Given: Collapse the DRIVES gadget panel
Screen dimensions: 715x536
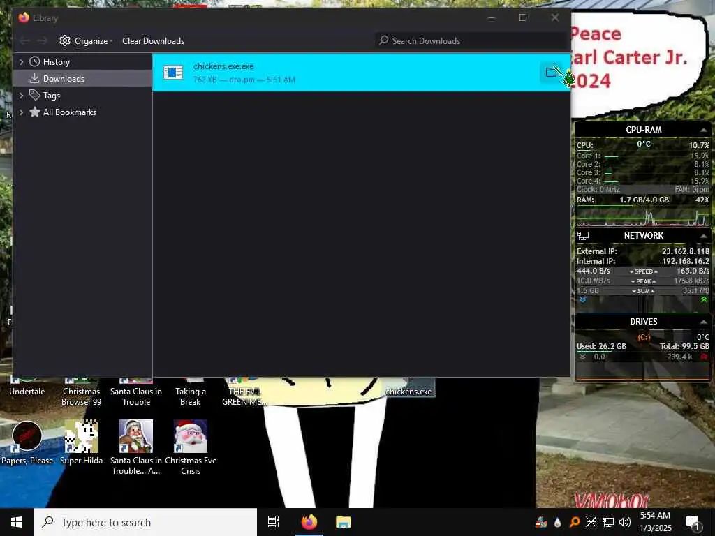Looking at the screenshot, I should (x=703, y=322).
